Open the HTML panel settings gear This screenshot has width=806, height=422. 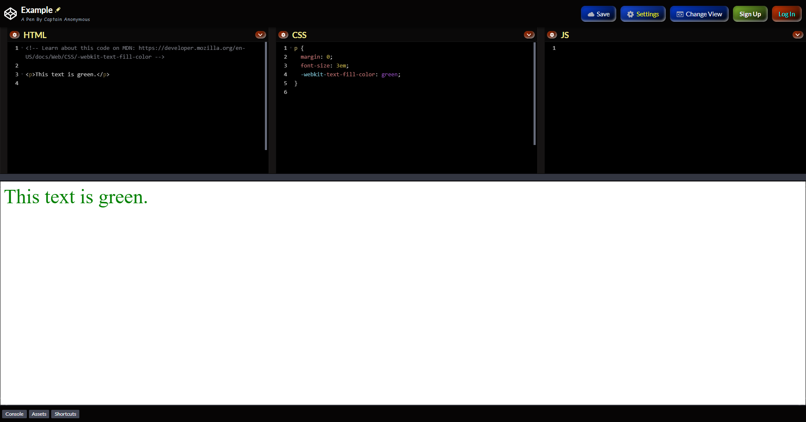tap(15, 35)
